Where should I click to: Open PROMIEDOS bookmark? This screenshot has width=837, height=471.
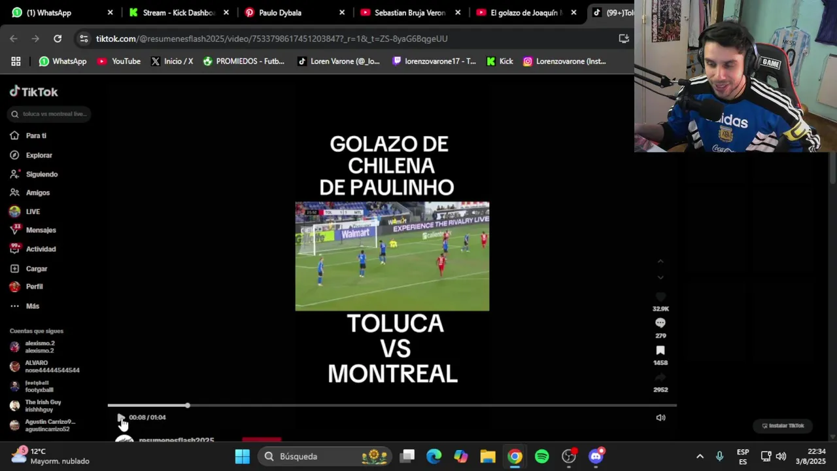[x=243, y=61]
